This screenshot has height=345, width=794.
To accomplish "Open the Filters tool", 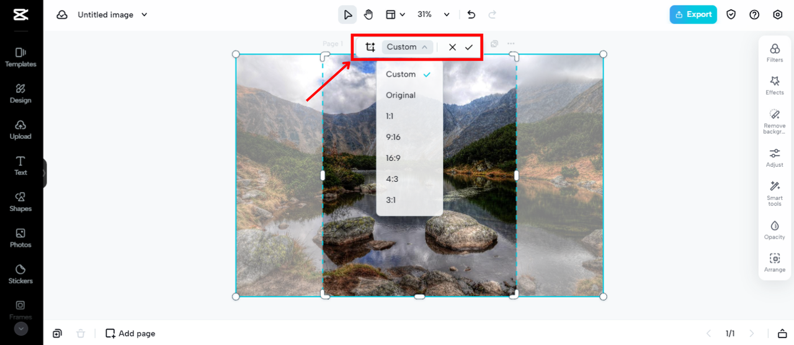I will (775, 53).
